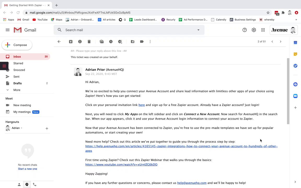The width and height of the screenshot is (301, 188).
Task: Open Calendly bookmark
Action: coord(219,20)
